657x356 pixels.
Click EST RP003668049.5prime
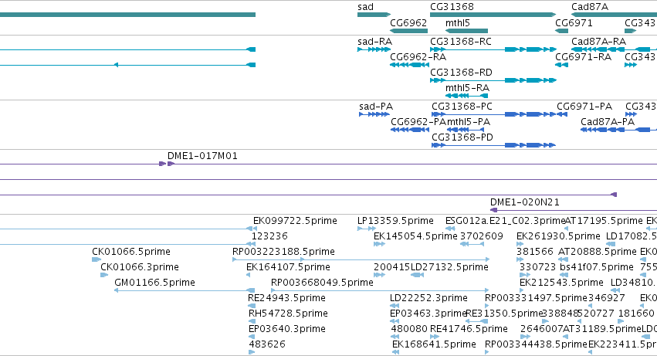tap(322, 283)
